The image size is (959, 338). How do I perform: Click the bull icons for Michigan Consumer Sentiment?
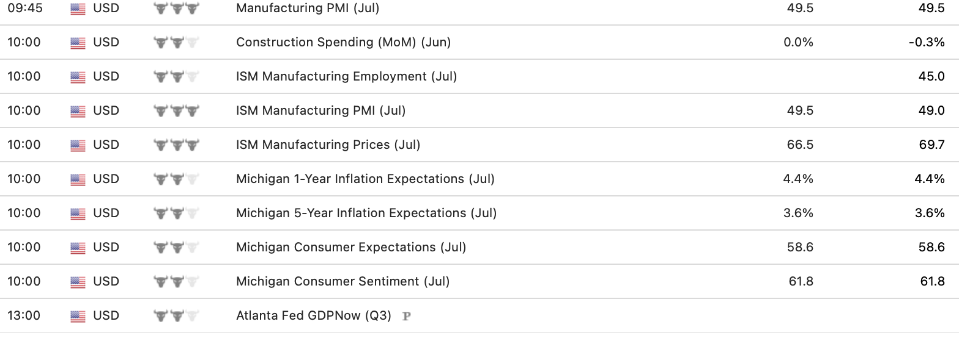(176, 282)
